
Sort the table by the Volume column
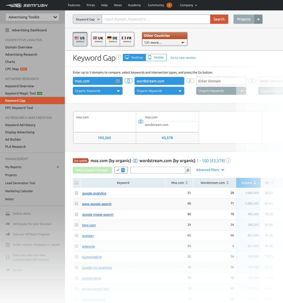tap(248, 183)
